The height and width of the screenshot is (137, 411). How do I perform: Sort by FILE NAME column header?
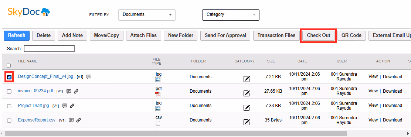click(x=27, y=61)
